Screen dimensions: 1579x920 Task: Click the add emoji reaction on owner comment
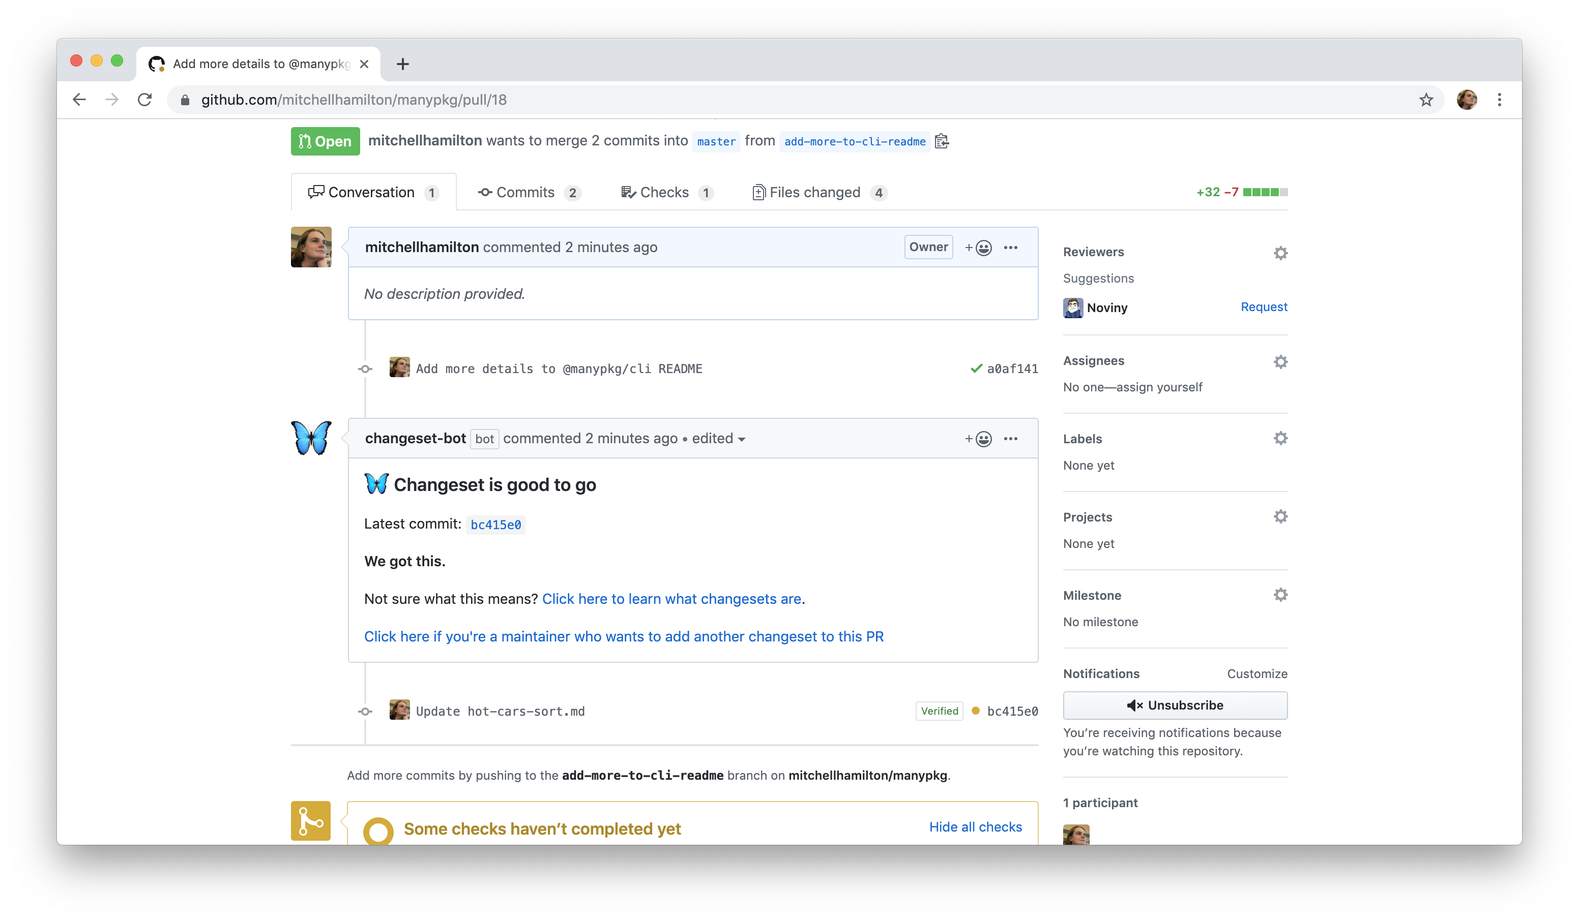[x=979, y=248]
